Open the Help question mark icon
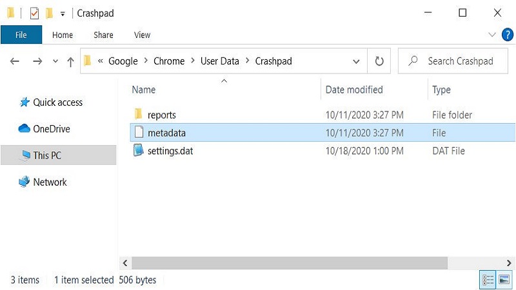Viewport: 516px width, 290px height. (507, 35)
